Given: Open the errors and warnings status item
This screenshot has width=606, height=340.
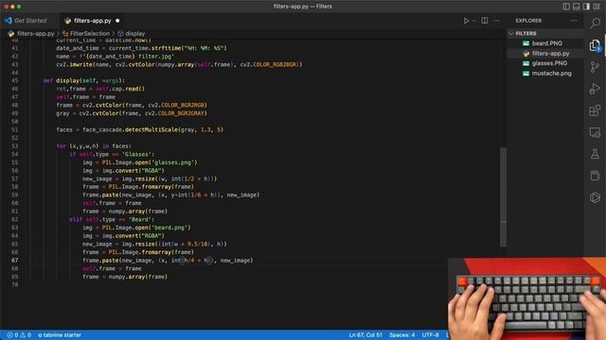Looking at the screenshot, I should click(x=19, y=335).
